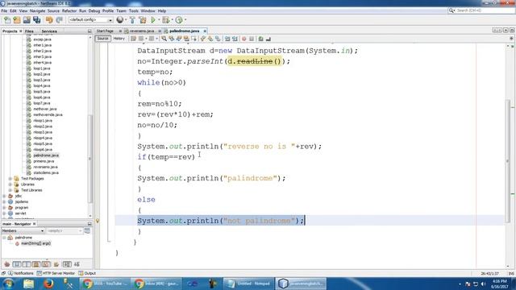
Task: Click the Clean and Build icon
Action: (143, 20)
